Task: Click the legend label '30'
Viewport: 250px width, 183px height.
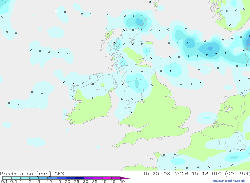Action: click(85, 182)
